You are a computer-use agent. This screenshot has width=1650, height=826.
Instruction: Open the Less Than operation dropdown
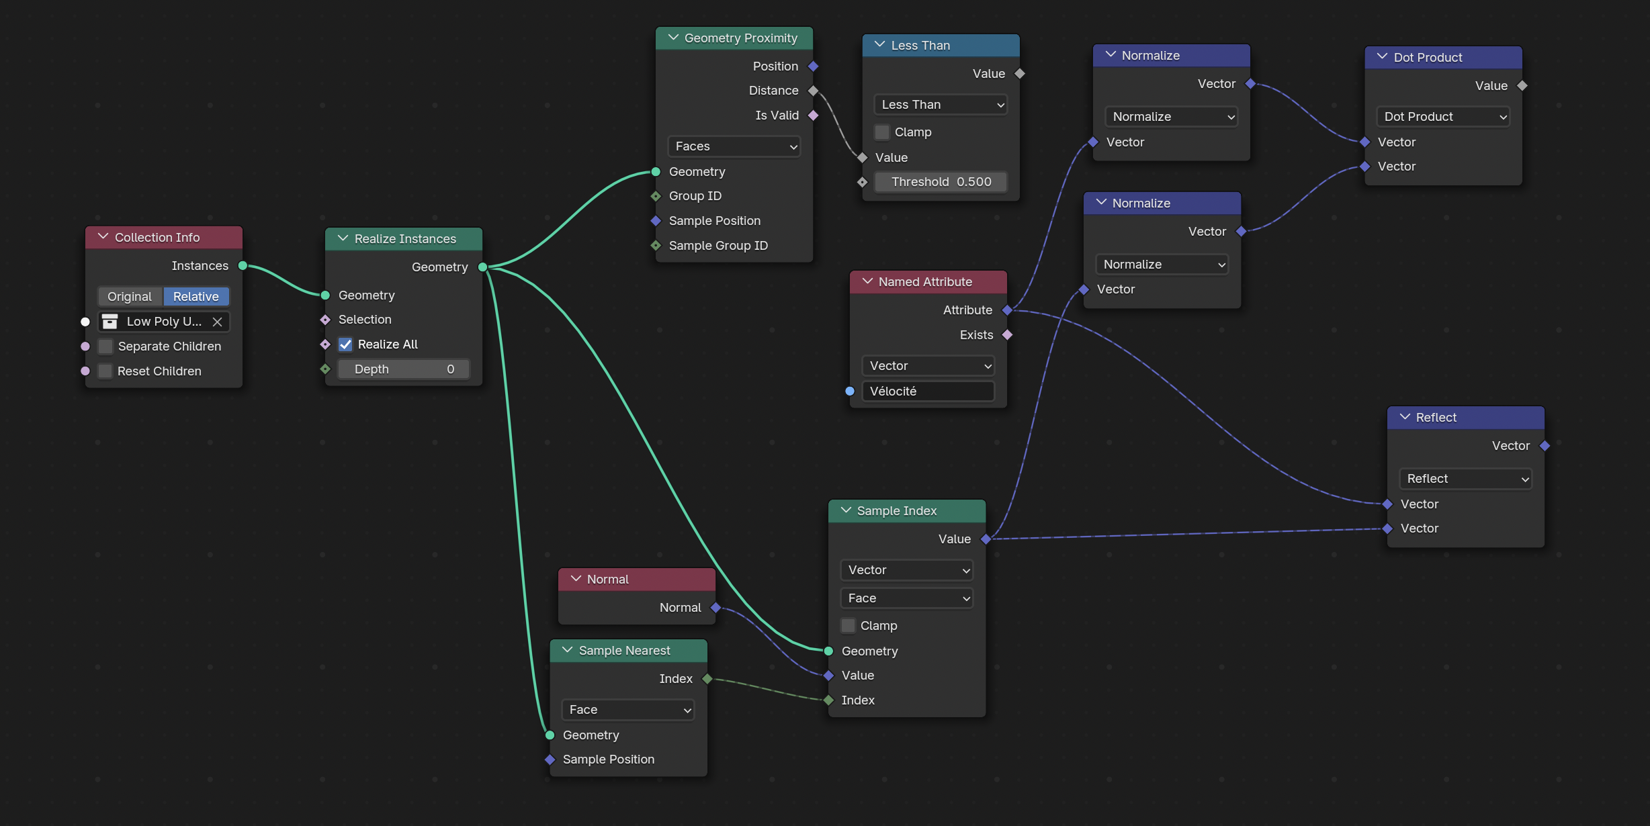pyautogui.click(x=941, y=105)
